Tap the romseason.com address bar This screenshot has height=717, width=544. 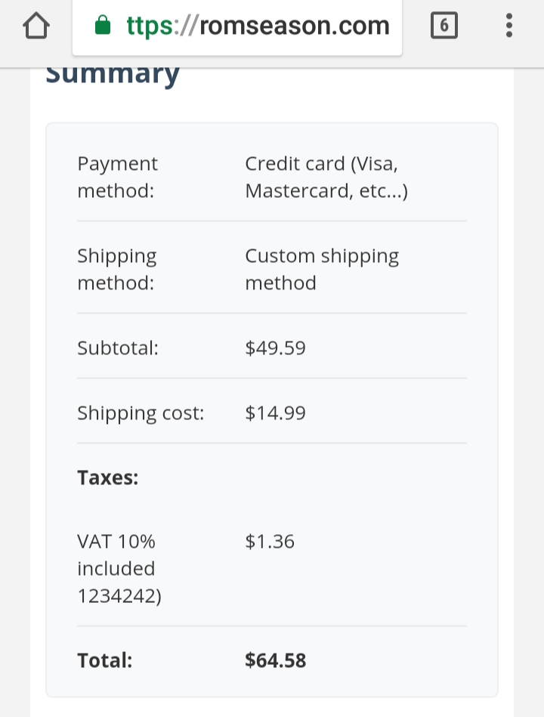tap(237, 26)
